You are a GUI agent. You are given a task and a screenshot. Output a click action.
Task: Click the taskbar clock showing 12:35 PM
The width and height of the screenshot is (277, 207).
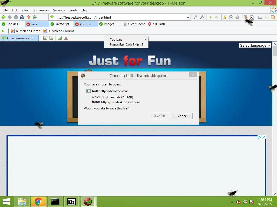click(x=265, y=202)
